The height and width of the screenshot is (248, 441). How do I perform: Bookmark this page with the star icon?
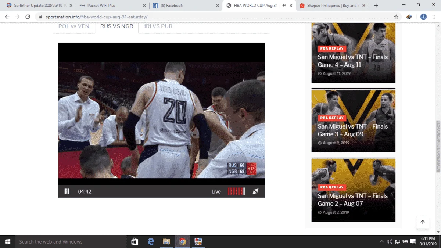(396, 17)
